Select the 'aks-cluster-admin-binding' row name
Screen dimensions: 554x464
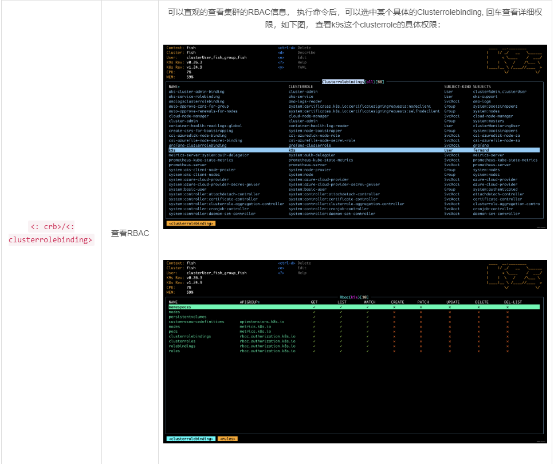tap(197, 92)
